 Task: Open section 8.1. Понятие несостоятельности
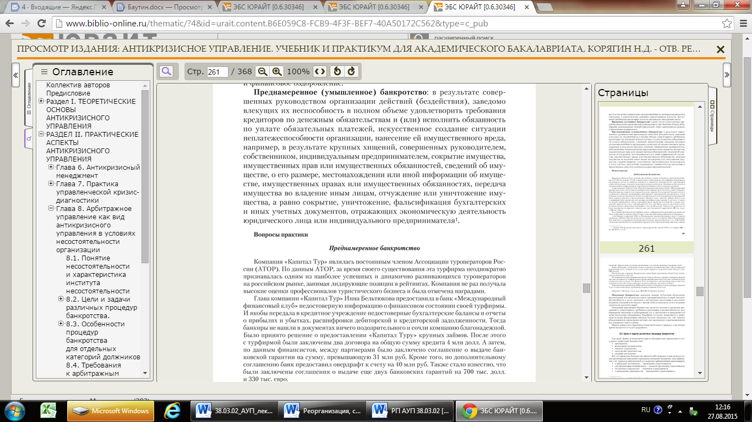[97, 274]
